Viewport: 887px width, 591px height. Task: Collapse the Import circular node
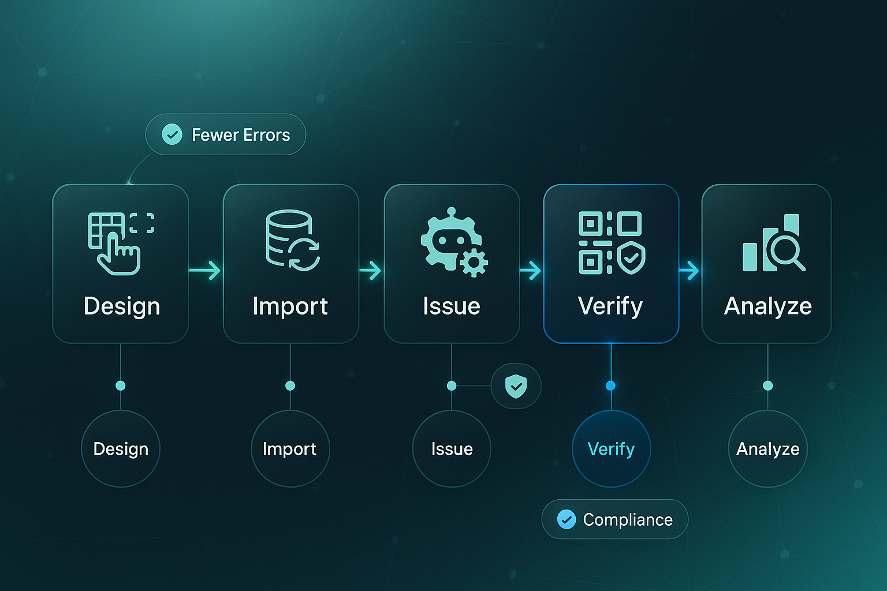click(x=290, y=448)
